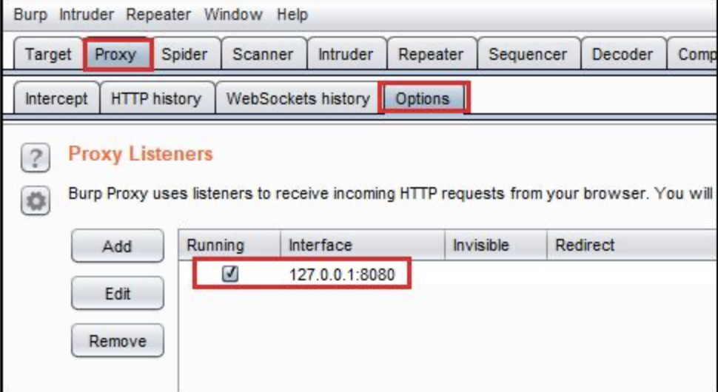Open the Repeater menu in menu bar
Image resolution: width=718 pixels, height=392 pixels.
coord(158,15)
